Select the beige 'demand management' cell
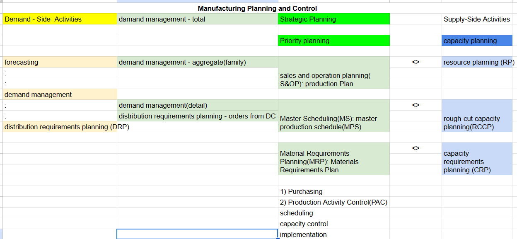The height and width of the screenshot is (239, 517). (x=60, y=94)
